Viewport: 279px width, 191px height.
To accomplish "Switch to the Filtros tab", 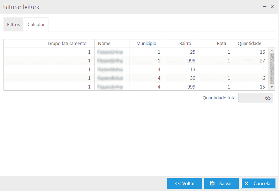I will coord(14,25).
